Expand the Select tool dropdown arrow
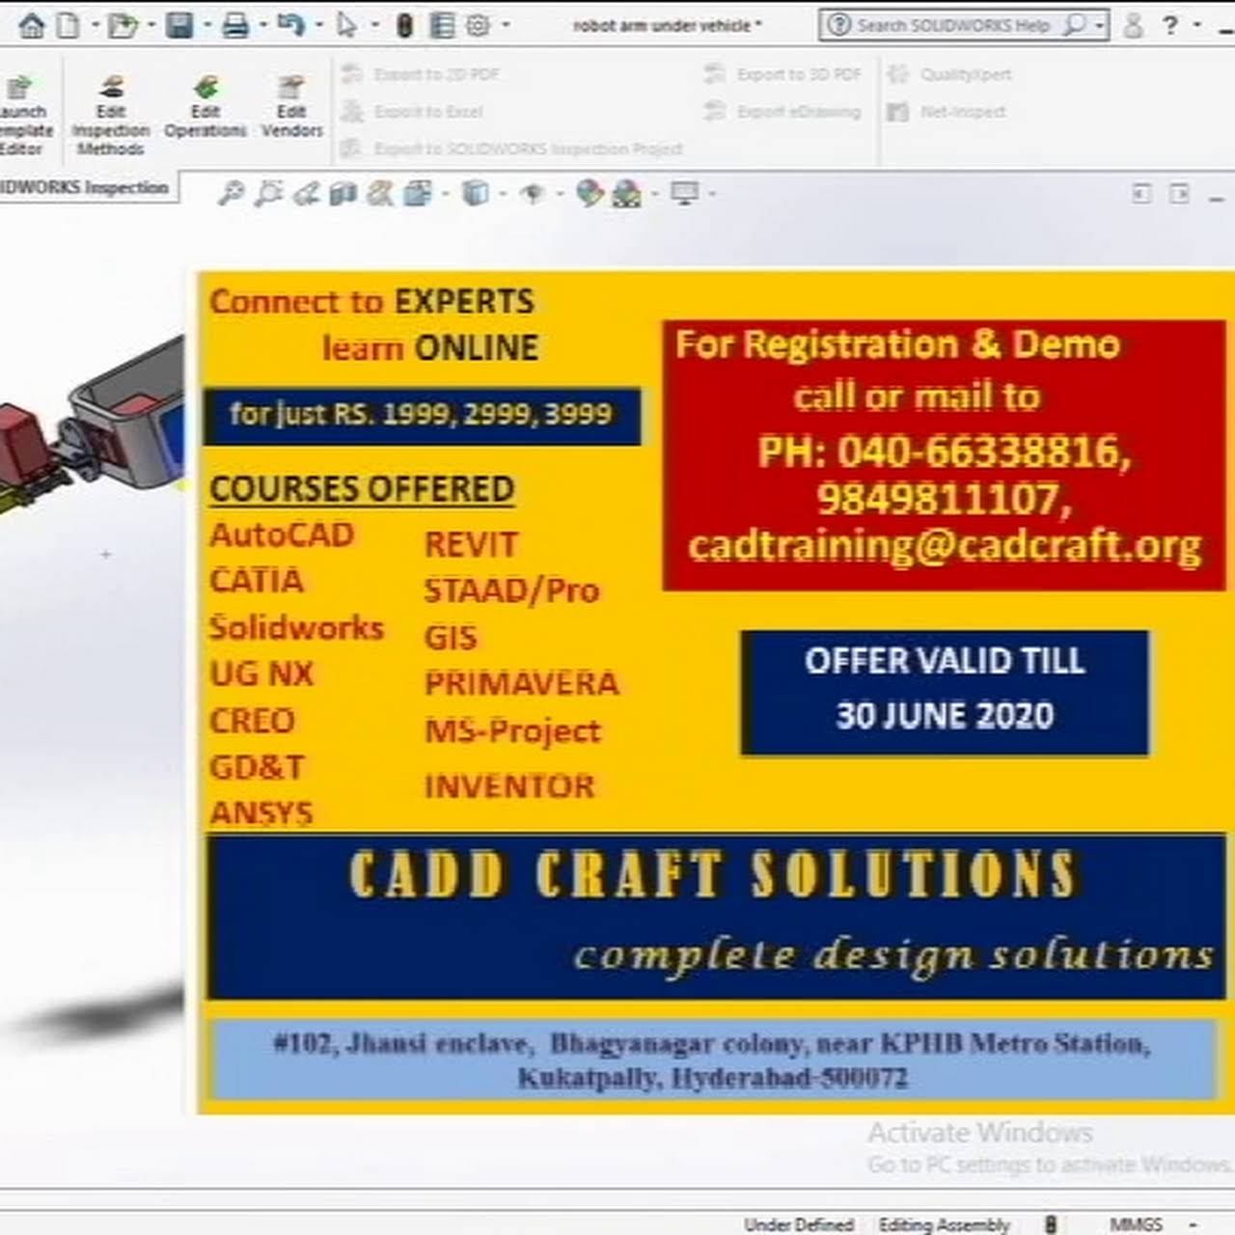Screen dimensions: 1235x1235 pos(374,25)
